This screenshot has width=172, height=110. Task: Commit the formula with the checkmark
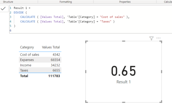pos(3,9)
